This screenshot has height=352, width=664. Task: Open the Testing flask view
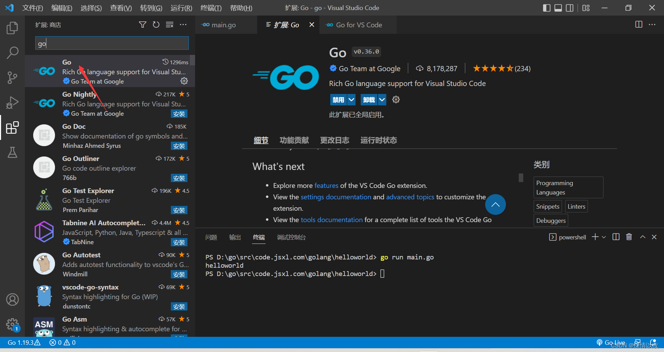(x=12, y=152)
